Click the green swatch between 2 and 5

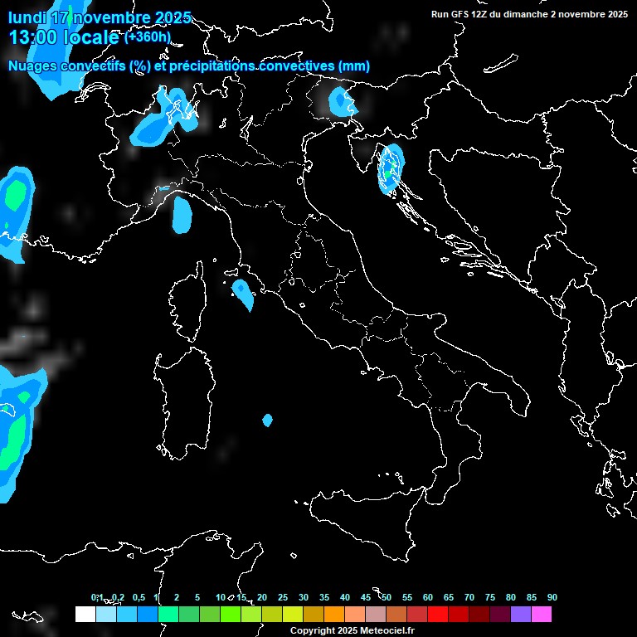[x=189, y=614]
